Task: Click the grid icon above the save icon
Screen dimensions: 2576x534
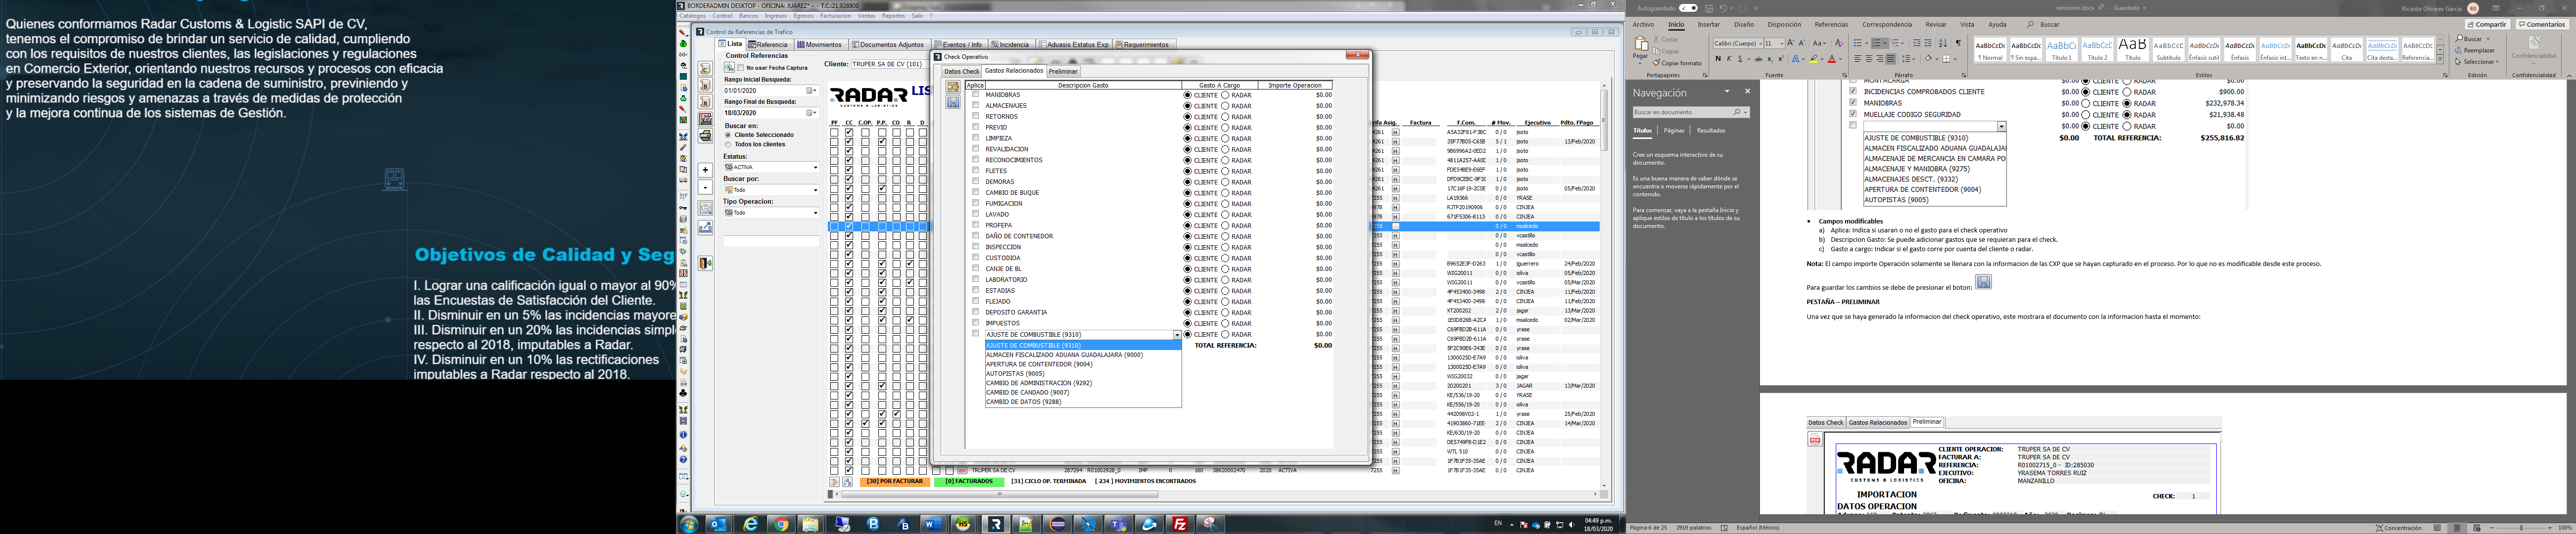Action: (953, 87)
